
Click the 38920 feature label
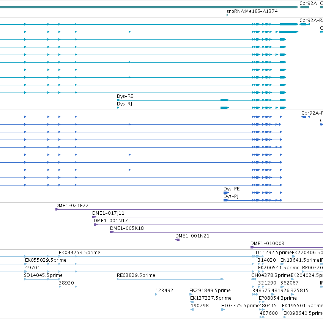point(66,283)
